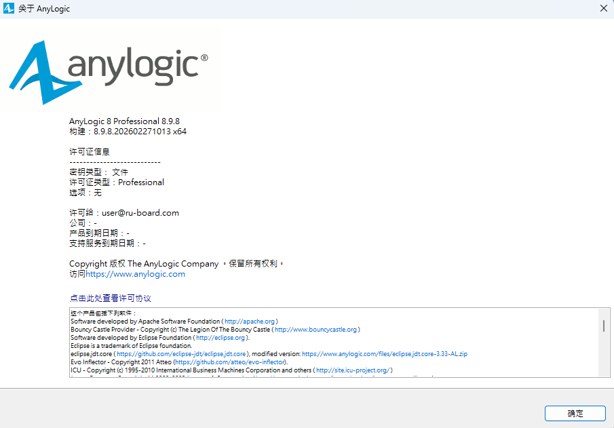Click the 公司：- line
The height and width of the screenshot is (428, 614).
(x=83, y=223)
